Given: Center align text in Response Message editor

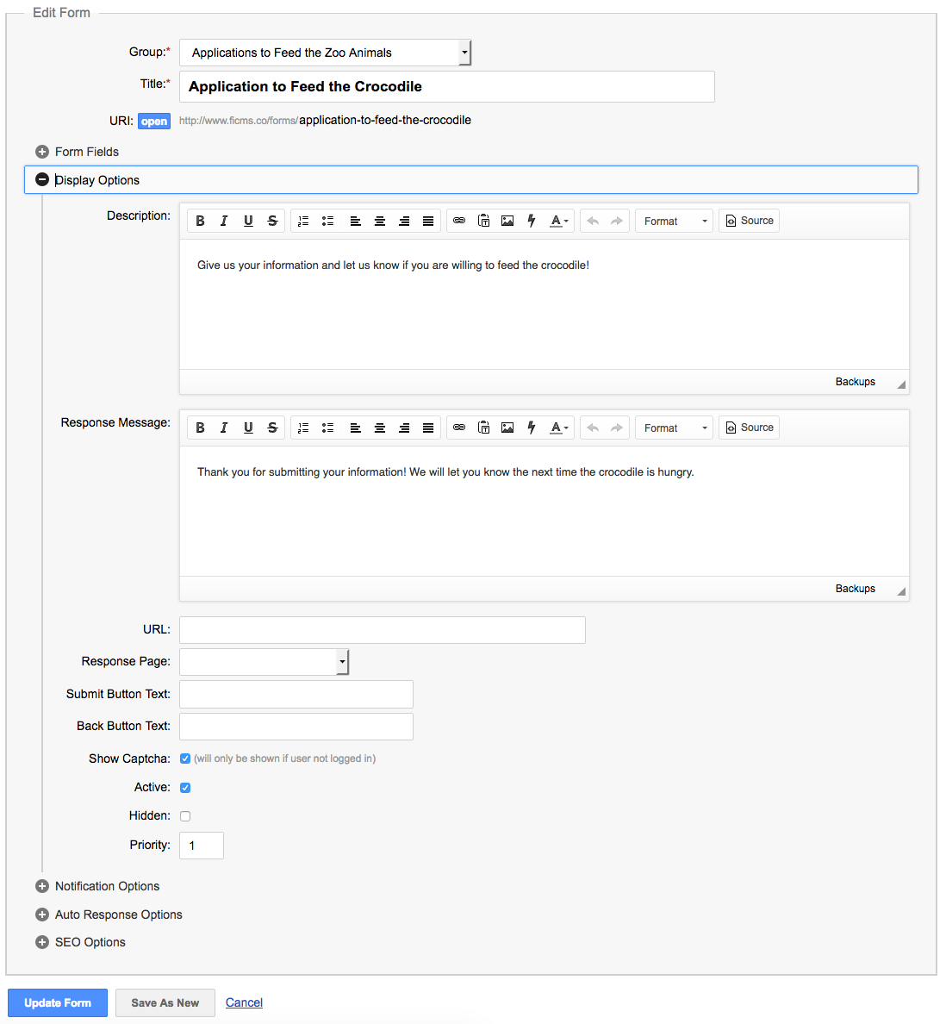Looking at the screenshot, I should coord(379,428).
